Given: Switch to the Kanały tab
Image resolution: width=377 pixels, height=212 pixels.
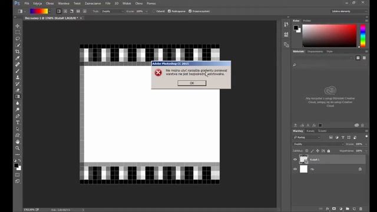Looking at the screenshot, I should [x=310, y=131].
